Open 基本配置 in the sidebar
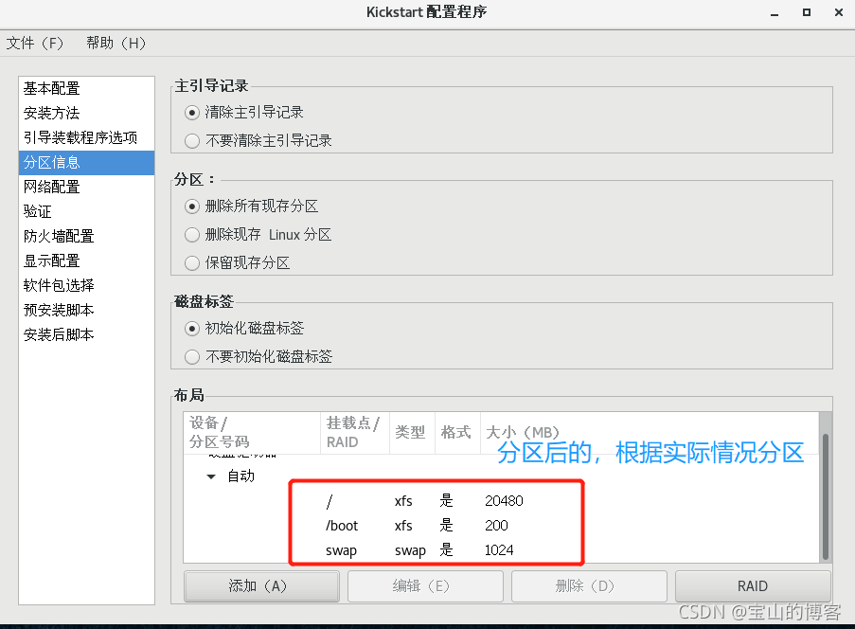 point(52,89)
